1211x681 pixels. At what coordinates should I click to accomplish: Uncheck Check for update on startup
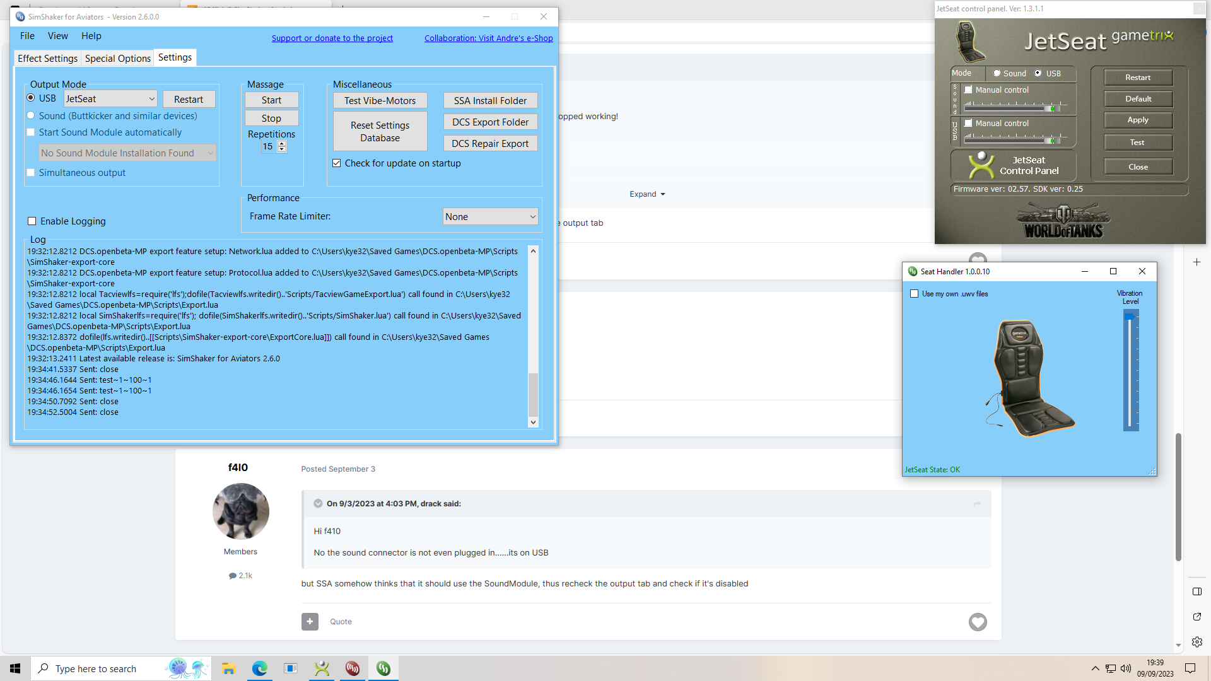pyautogui.click(x=337, y=163)
